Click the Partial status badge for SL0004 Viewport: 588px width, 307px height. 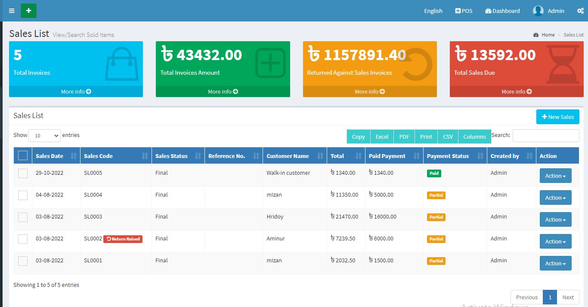[x=436, y=195]
